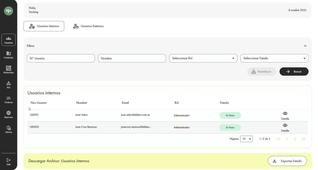This screenshot has height=170, width=318.
Task: Click Administrador role of Juan Cruz Reynoso
Action: pyautogui.click(x=181, y=127)
